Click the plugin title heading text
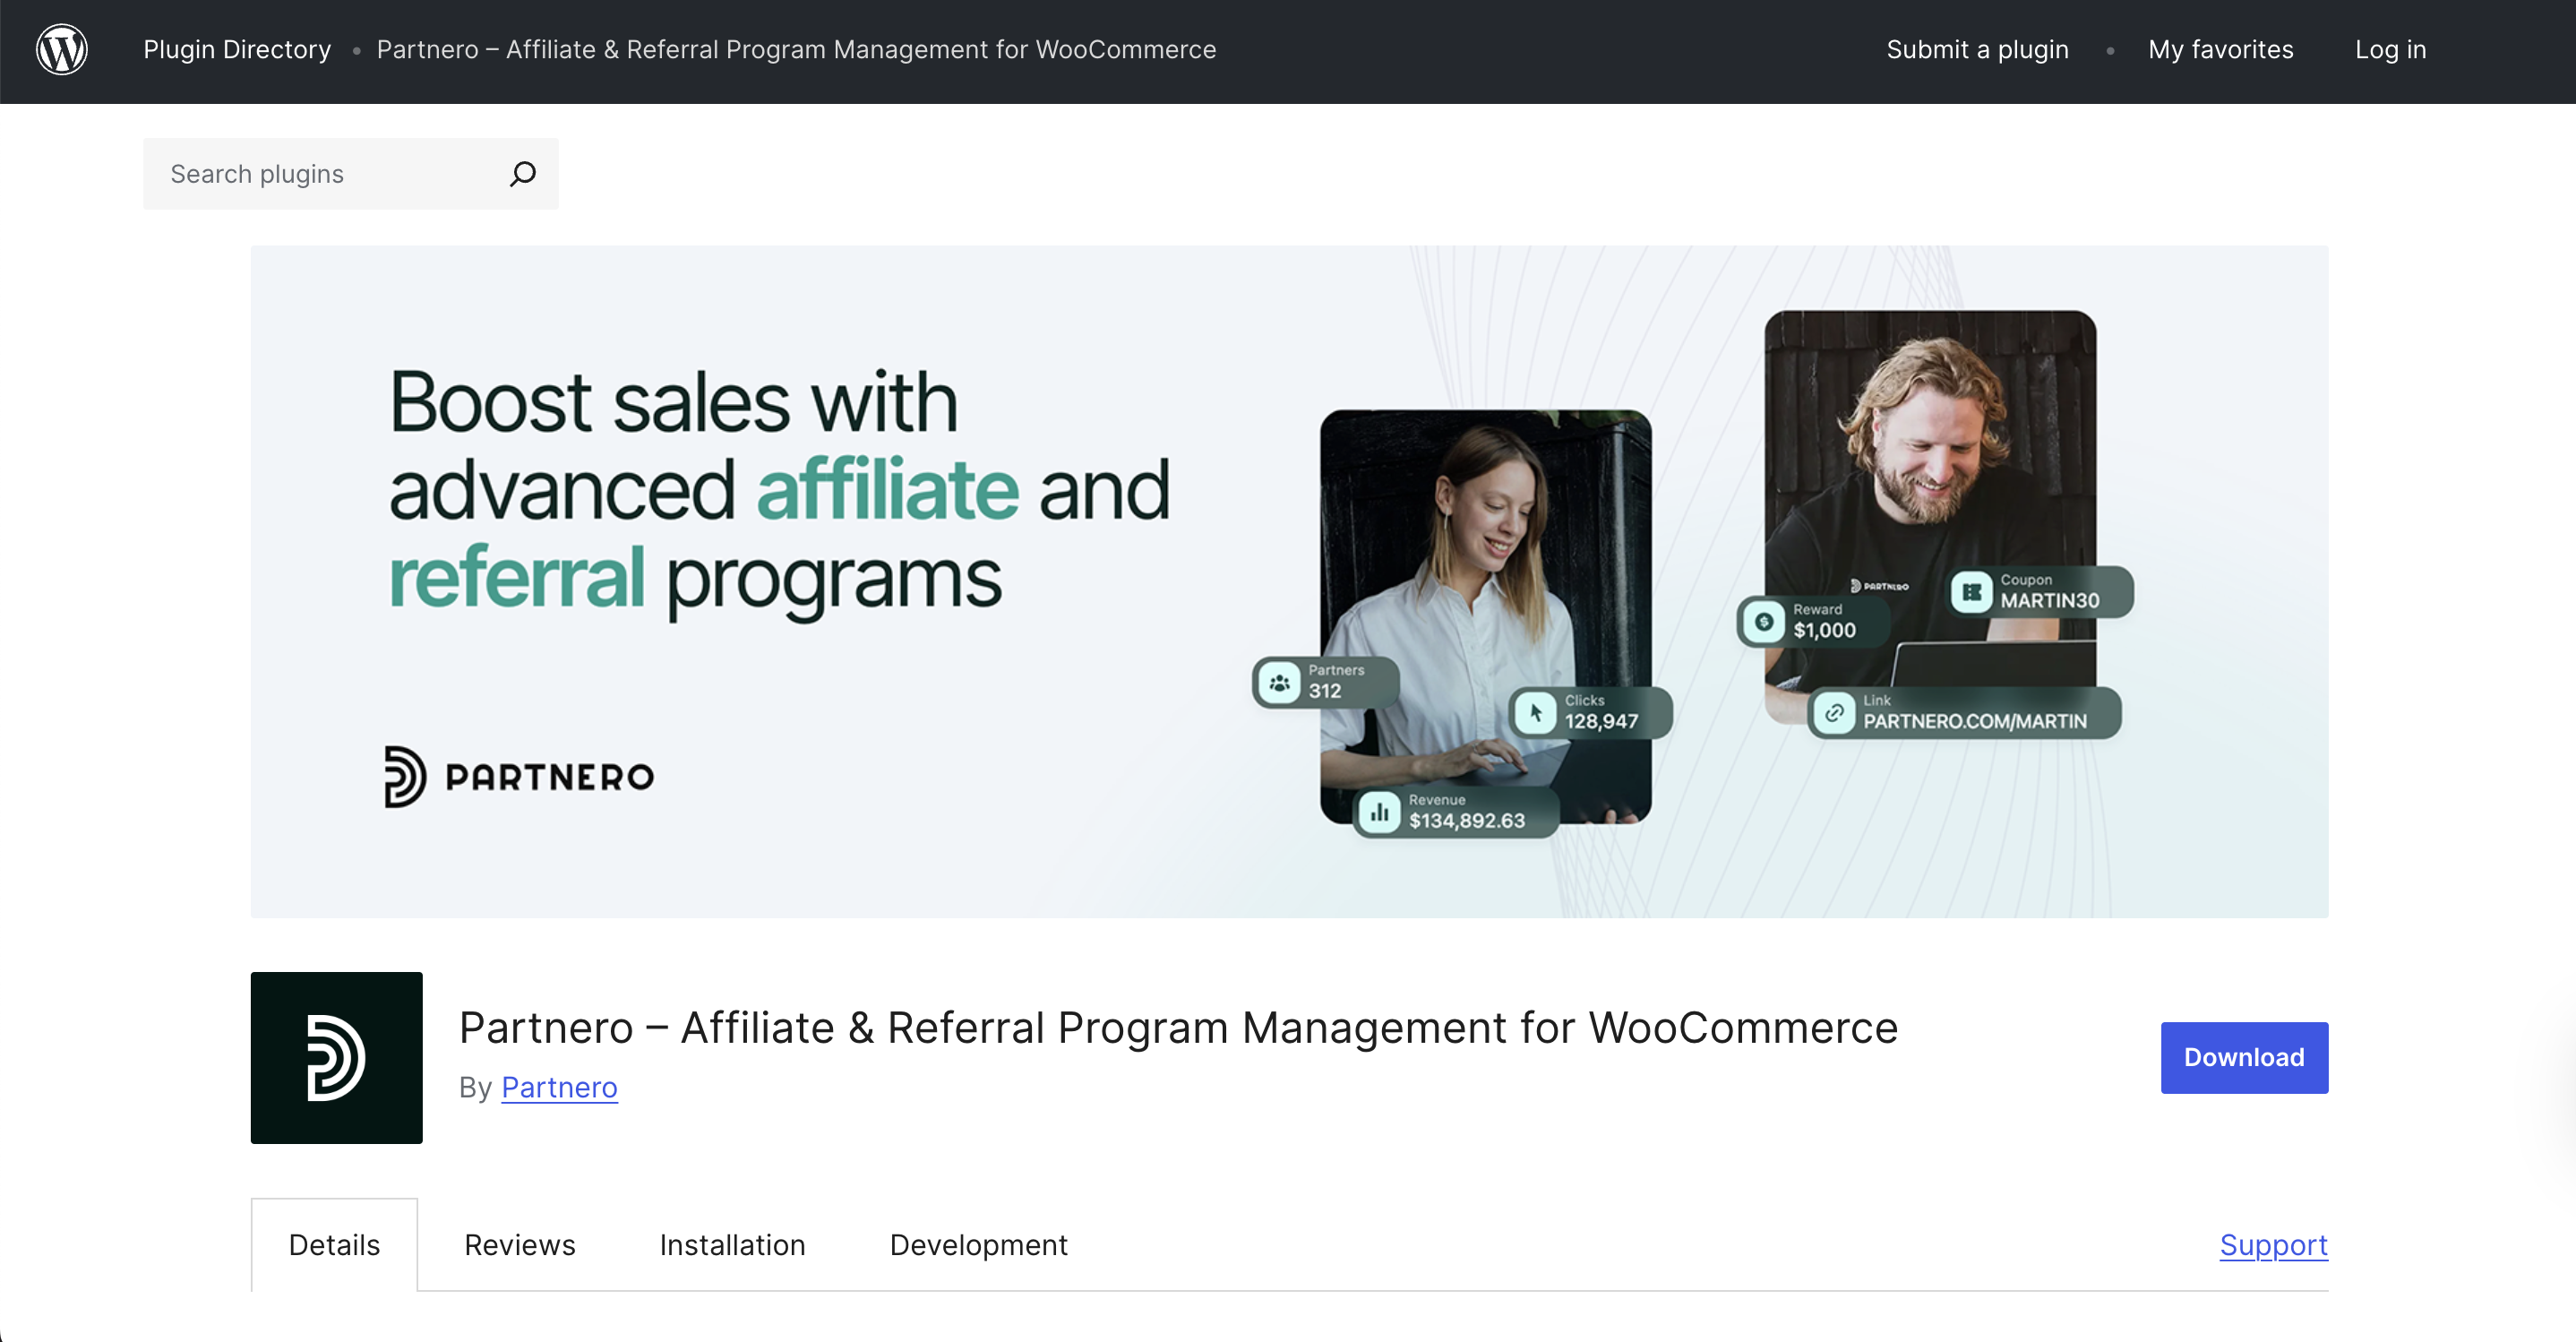 (x=1178, y=1028)
